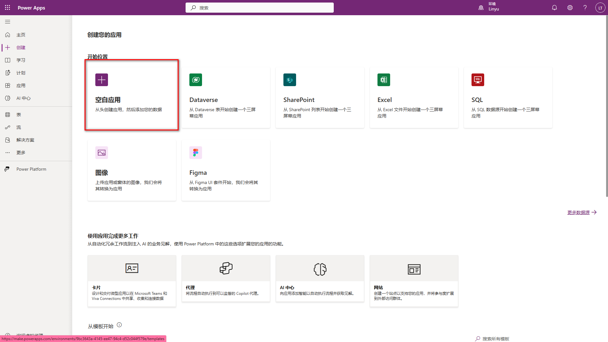
Task: Open the 环境 Linyu environment picker
Action: click(489, 8)
